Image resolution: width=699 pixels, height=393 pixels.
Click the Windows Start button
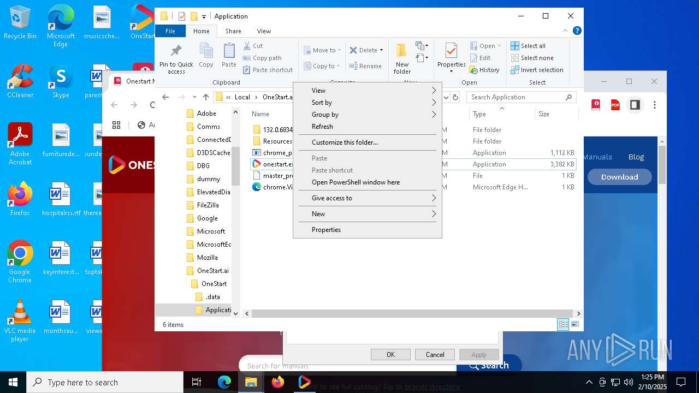(13, 382)
